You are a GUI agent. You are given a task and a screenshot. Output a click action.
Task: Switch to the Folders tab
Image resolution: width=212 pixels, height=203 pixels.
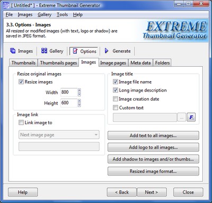pos(162,63)
